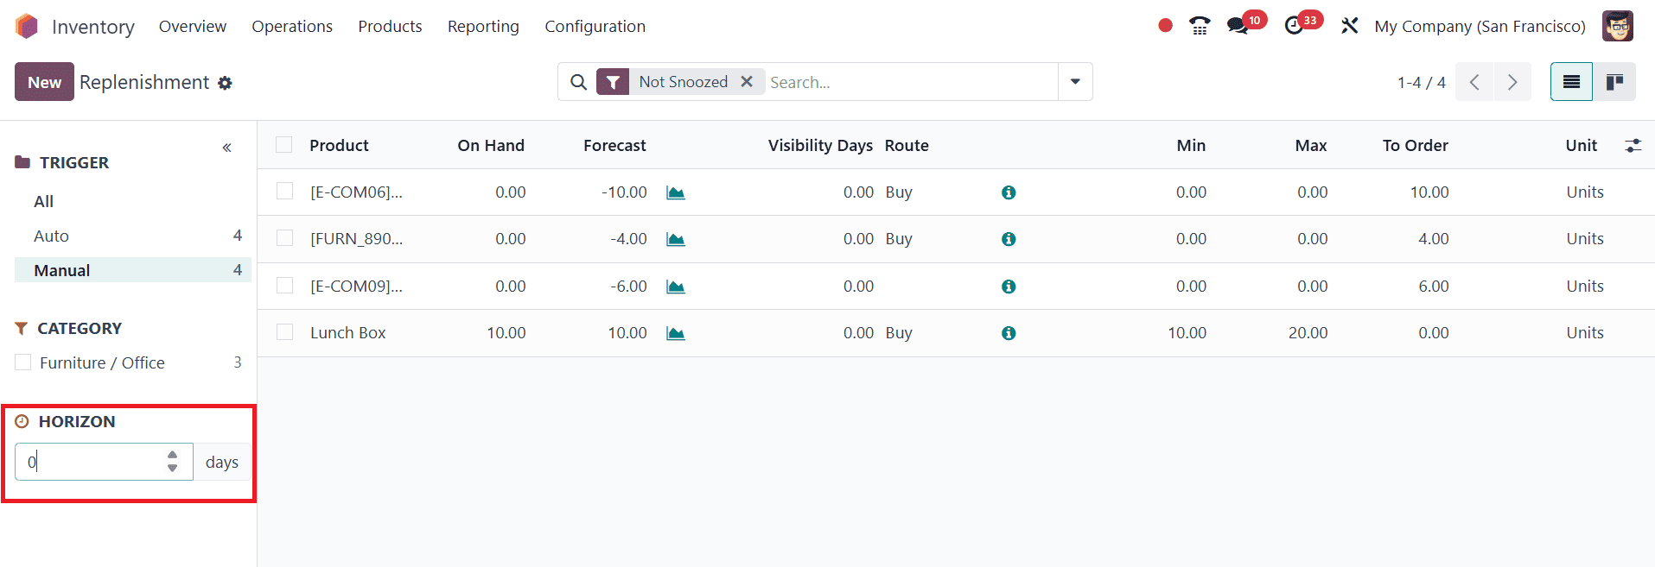Switch to list view

[x=1571, y=82]
